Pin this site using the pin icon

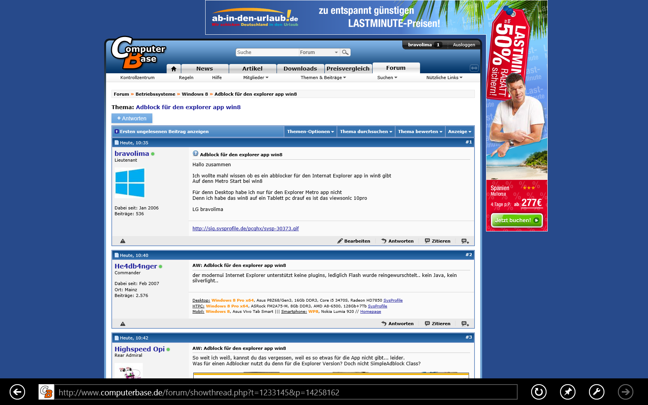point(568,392)
